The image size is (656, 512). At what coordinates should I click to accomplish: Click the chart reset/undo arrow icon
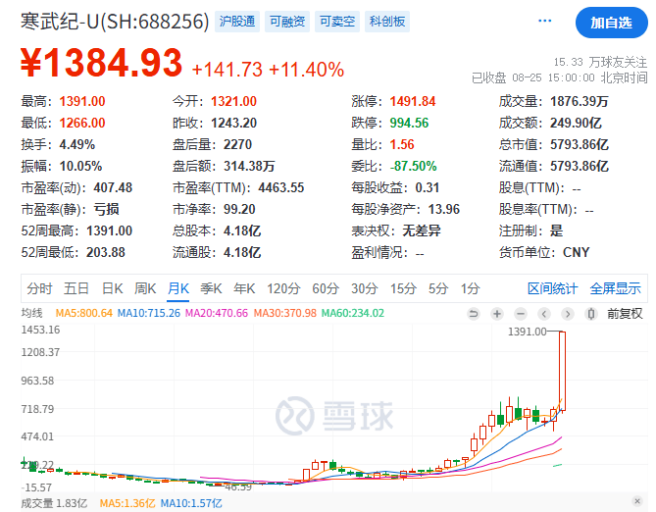pyautogui.click(x=474, y=314)
